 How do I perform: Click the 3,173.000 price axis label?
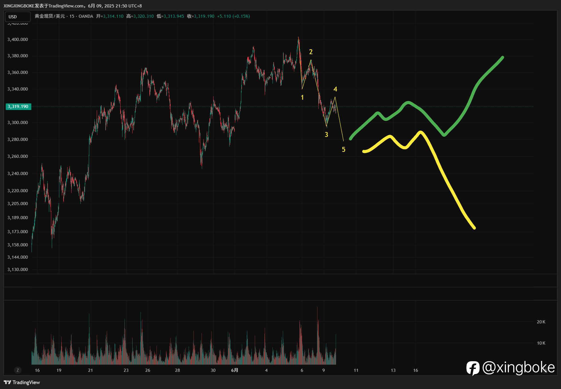click(x=18, y=232)
